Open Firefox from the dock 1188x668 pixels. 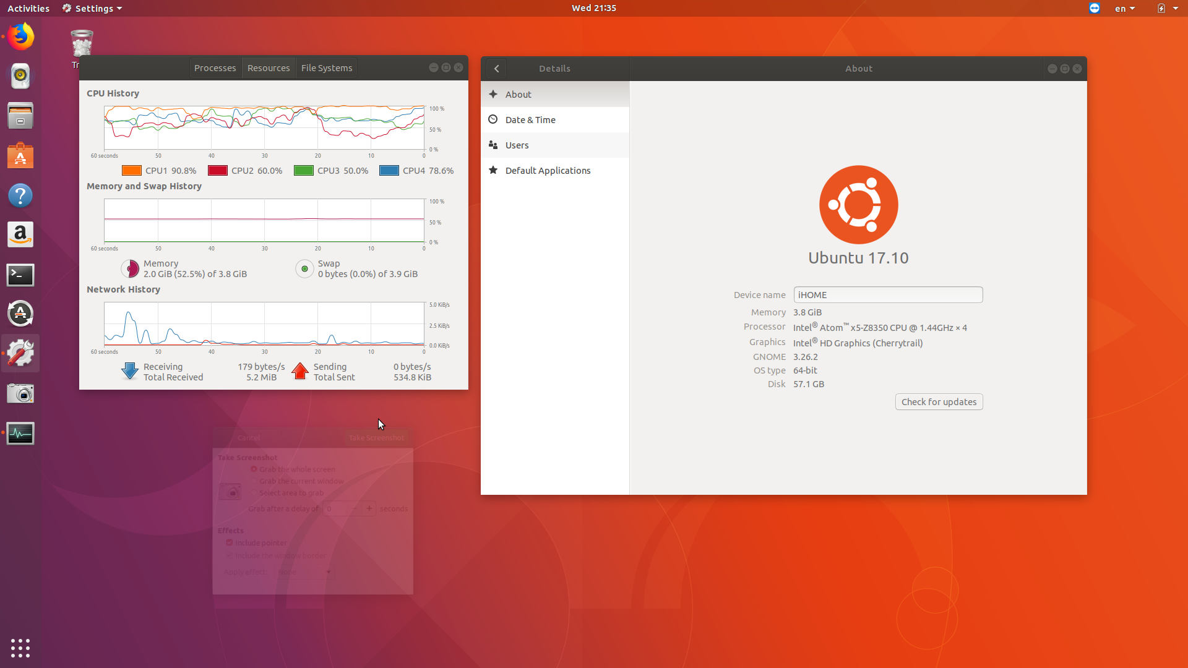tap(20, 36)
